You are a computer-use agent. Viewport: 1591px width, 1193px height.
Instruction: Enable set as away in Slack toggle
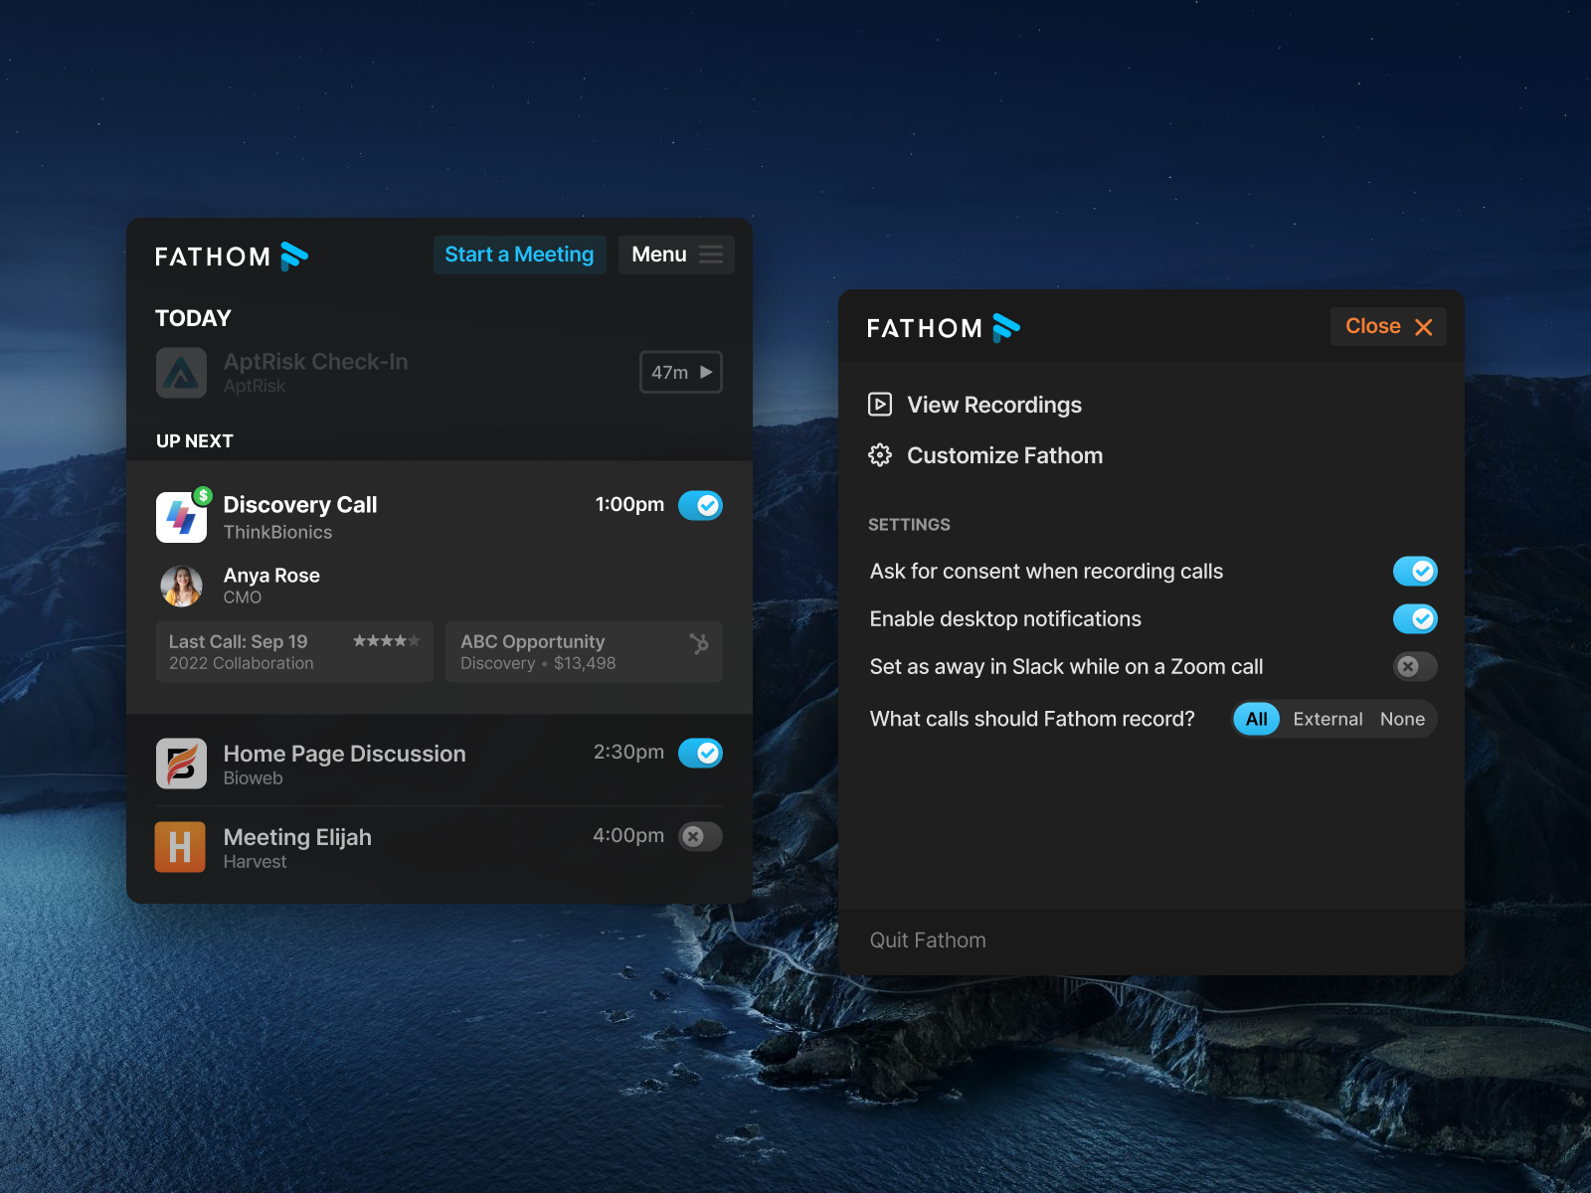pos(1414,666)
